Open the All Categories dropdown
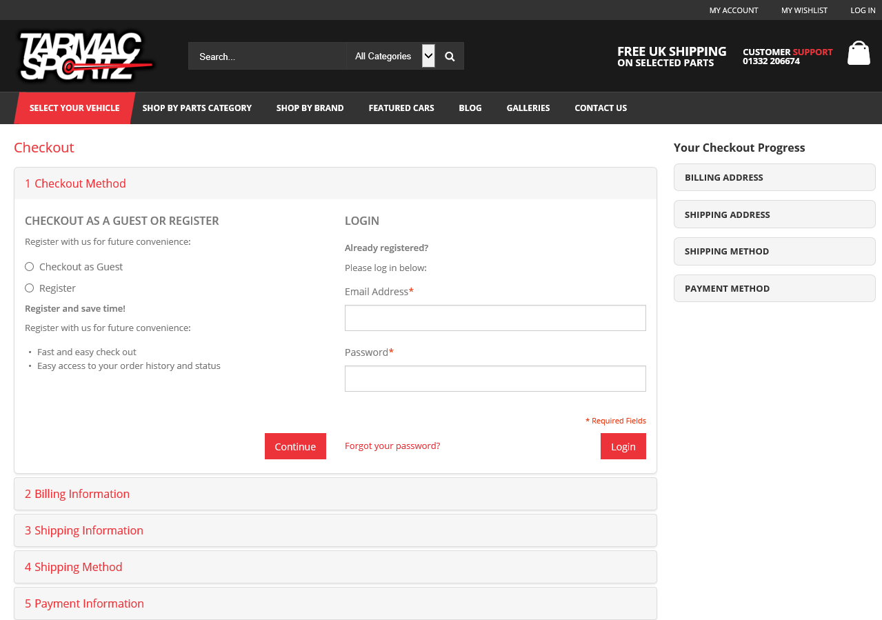Screen dimensions: 882x620 tap(390, 57)
